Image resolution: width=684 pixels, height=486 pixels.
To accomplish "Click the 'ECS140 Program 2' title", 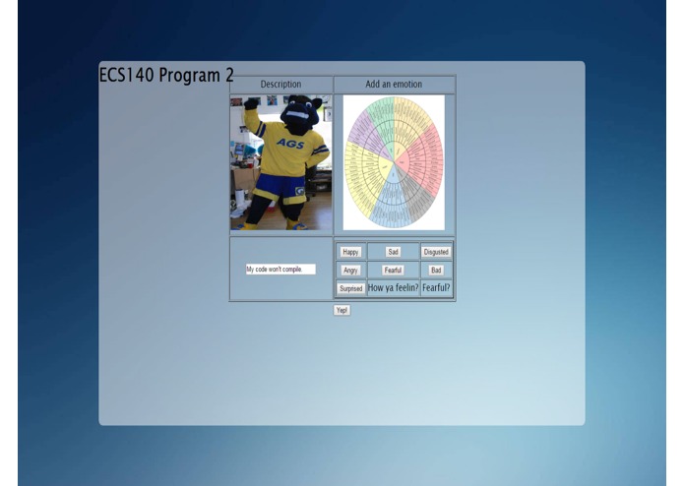I will click(x=166, y=75).
